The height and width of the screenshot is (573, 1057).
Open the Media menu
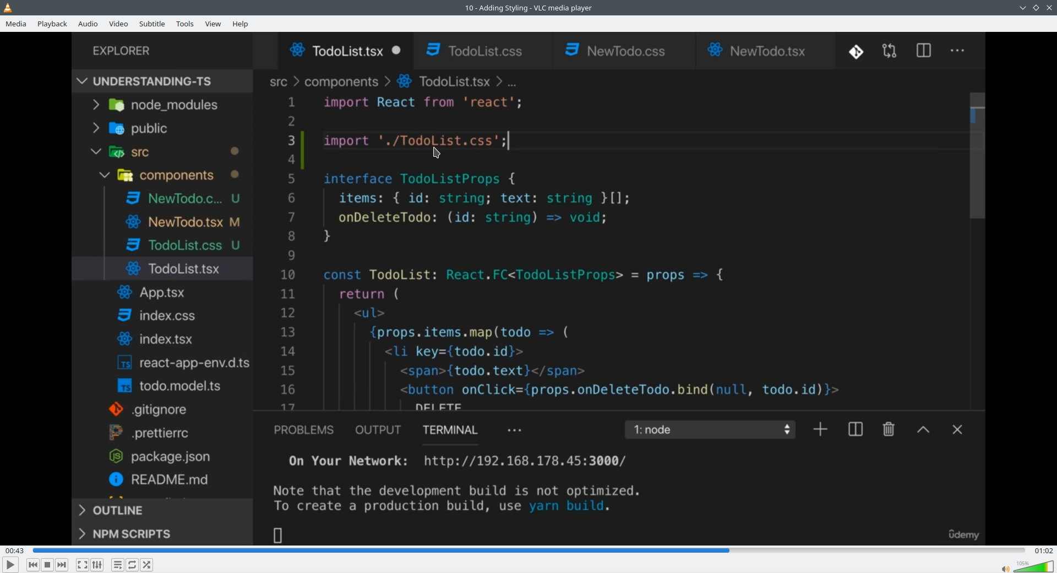tap(16, 24)
